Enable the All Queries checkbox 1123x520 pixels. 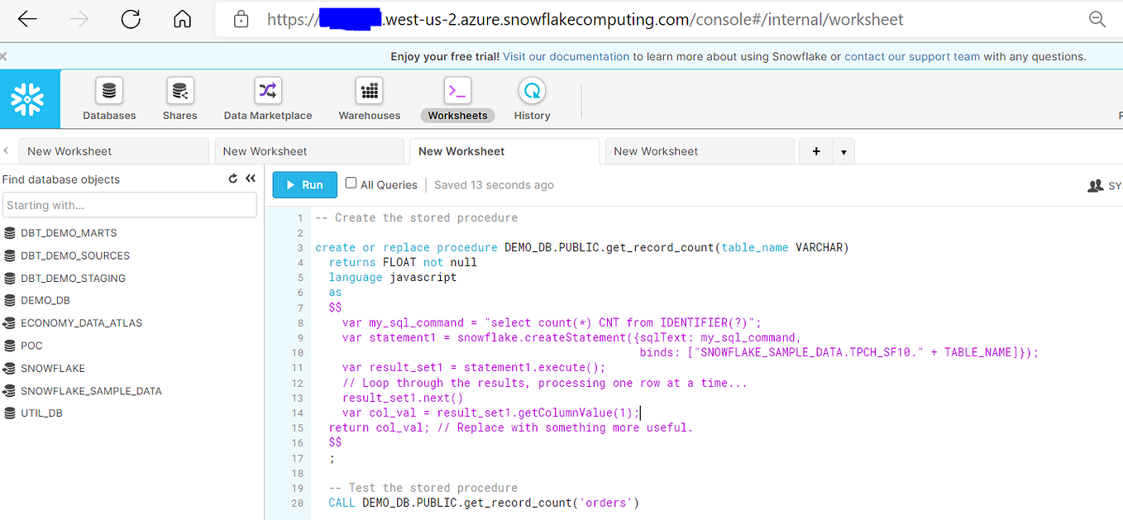pyautogui.click(x=351, y=184)
